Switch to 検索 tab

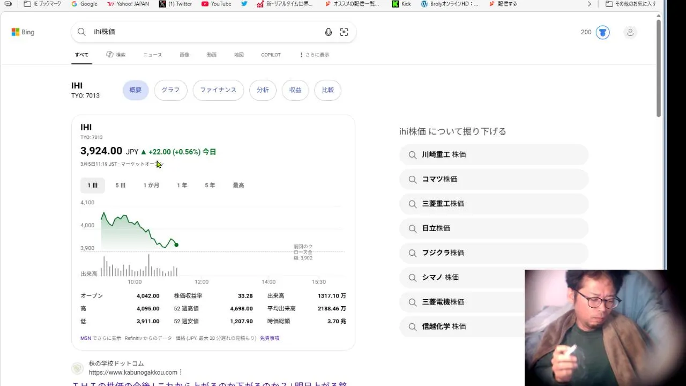point(116,55)
